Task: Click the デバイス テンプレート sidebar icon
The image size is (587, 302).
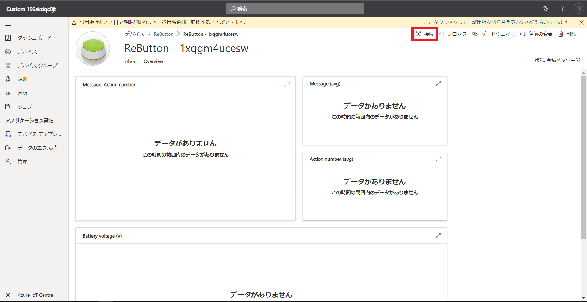Action: click(x=8, y=134)
